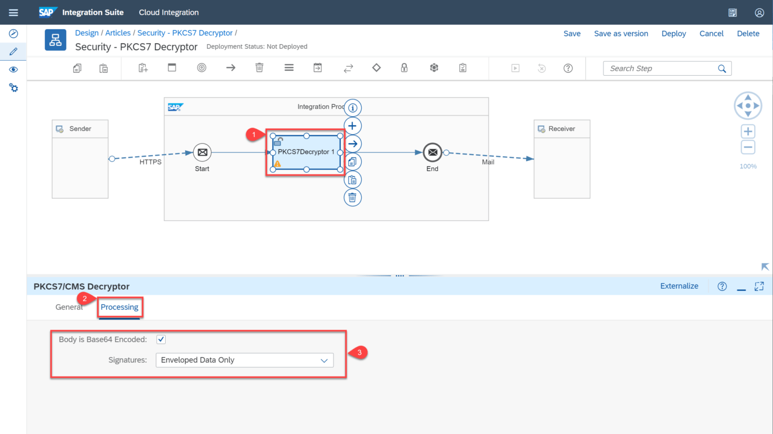The height and width of the screenshot is (434, 773).
Task: Open help for PKCS7/CMS Decryptor panel
Action: [x=722, y=286]
